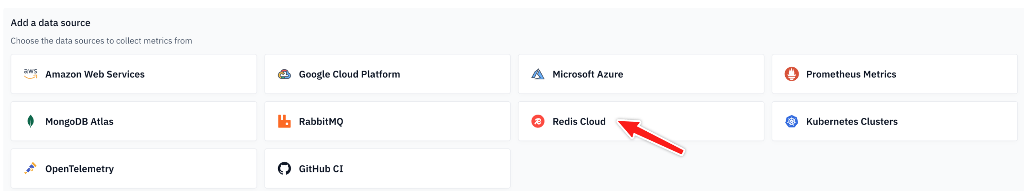The width and height of the screenshot is (1024, 191).
Task: Pick the Prometheus Metrics label
Action: tap(851, 74)
